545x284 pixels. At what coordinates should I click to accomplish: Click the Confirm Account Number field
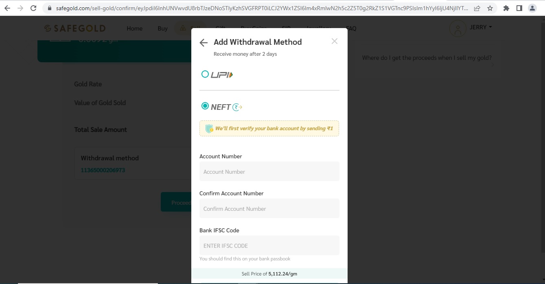269,209
